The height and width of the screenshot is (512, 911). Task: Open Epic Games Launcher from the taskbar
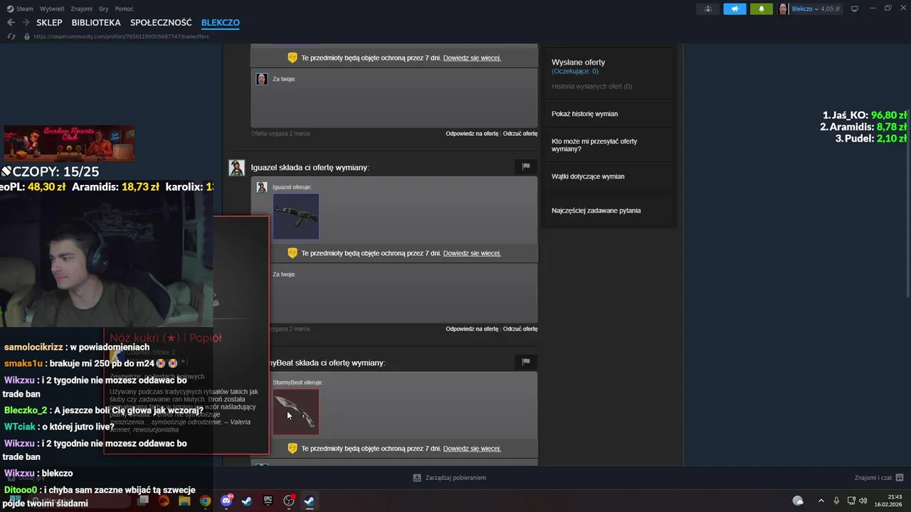pos(268,501)
